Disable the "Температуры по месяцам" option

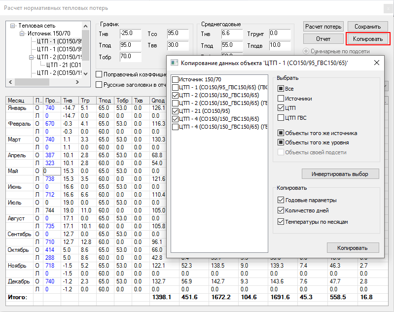281,222
